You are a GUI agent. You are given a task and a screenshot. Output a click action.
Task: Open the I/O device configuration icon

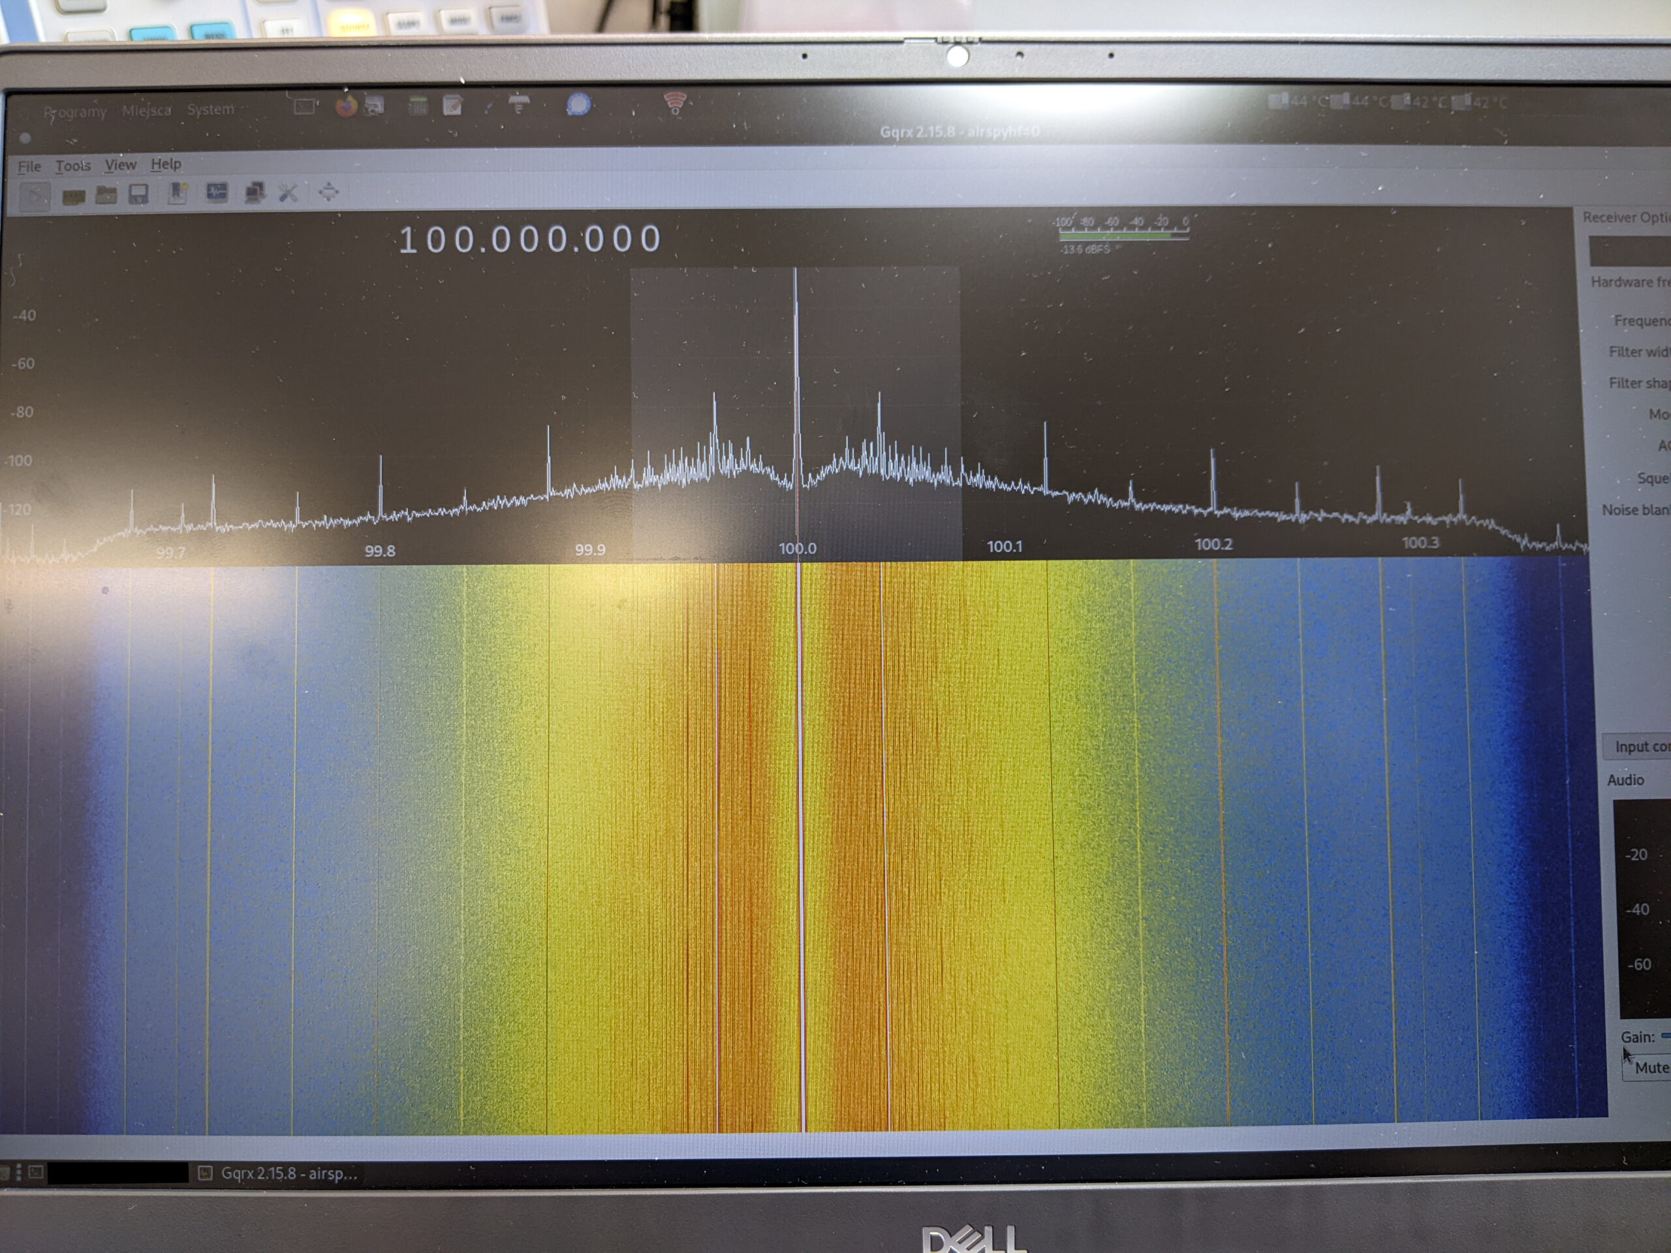click(x=73, y=196)
